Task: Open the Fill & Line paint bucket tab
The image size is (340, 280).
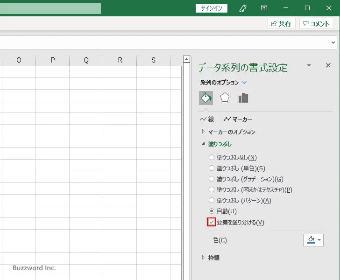Action: click(x=206, y=98)
